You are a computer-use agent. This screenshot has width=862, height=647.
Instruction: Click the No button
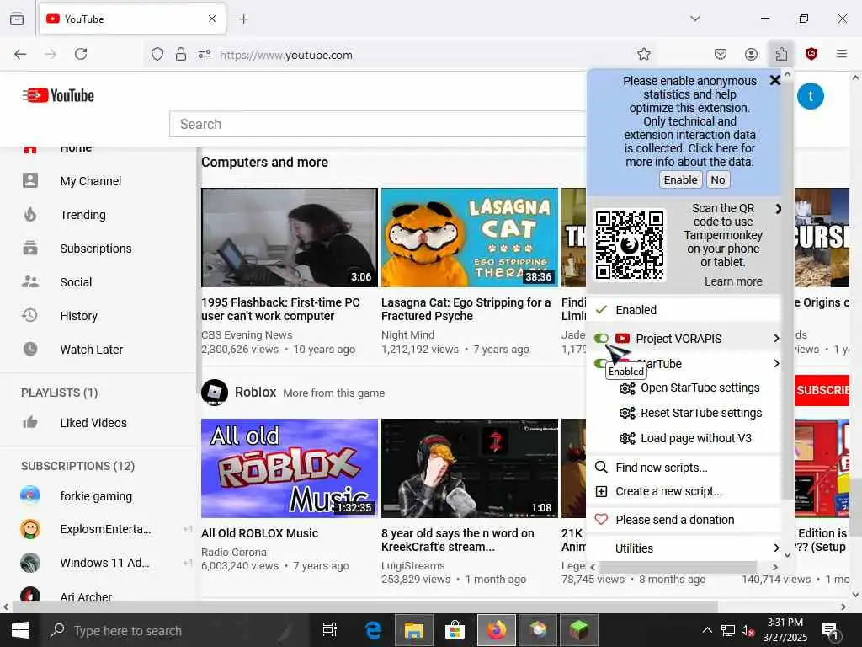click(x=717, y=180)
